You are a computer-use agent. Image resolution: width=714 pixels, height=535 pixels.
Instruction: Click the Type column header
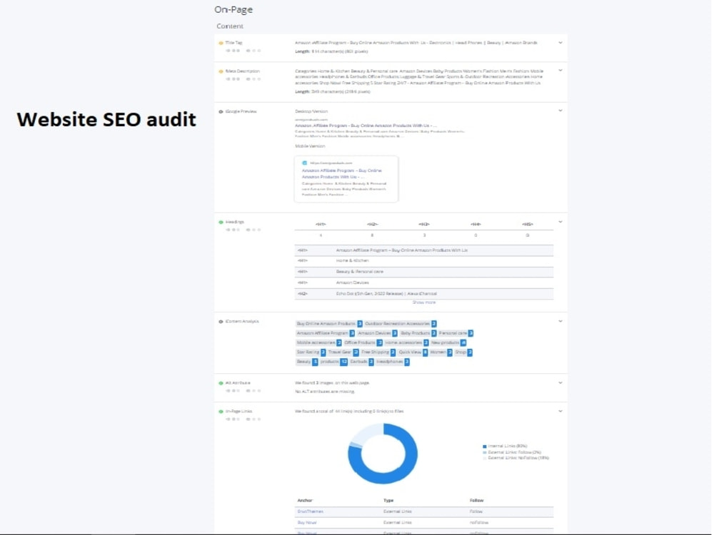[x=389, y=501]
